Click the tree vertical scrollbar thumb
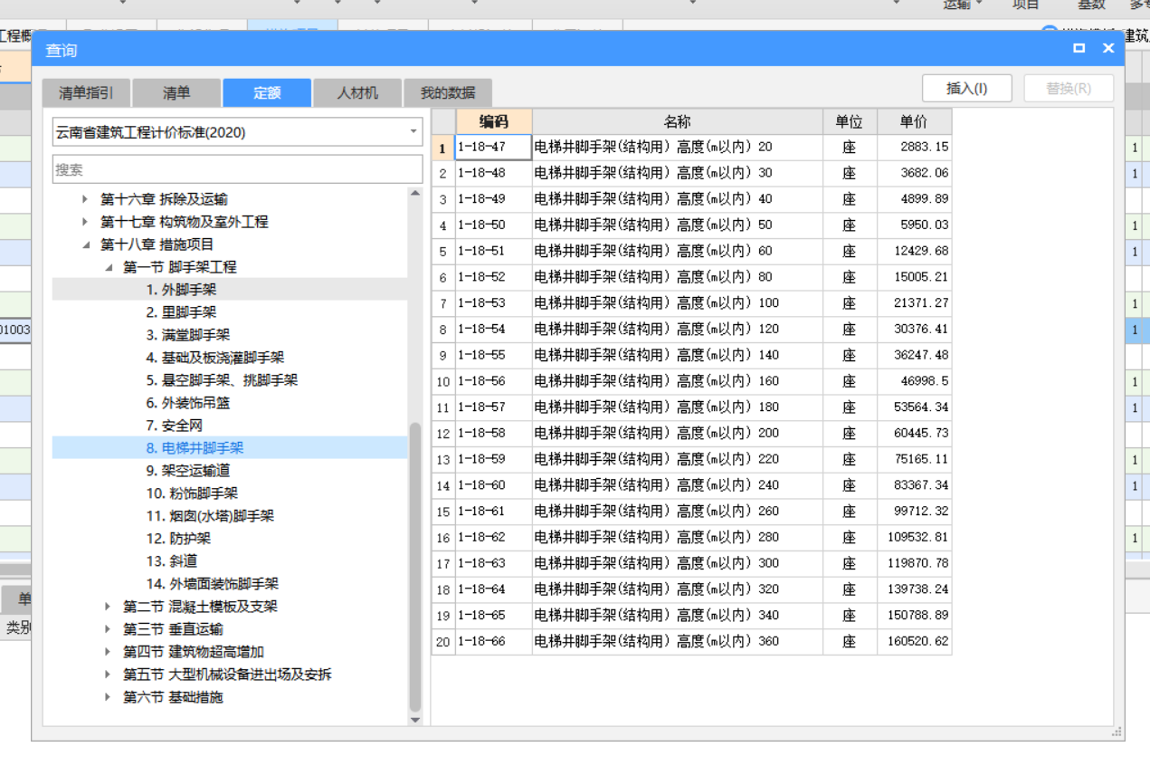This screenshot has height=766, width=1150. click(x=415, y=567)
